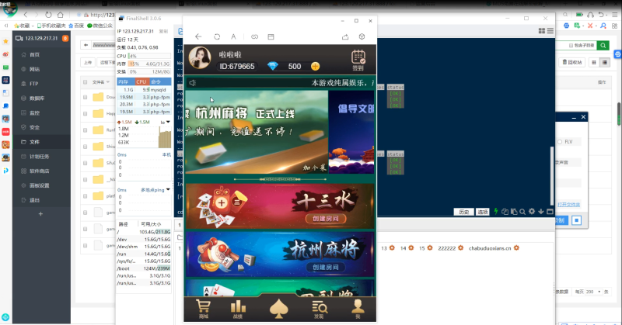
Task: Open the 战绩 record bar-chart tab
Action: [238, 309]
